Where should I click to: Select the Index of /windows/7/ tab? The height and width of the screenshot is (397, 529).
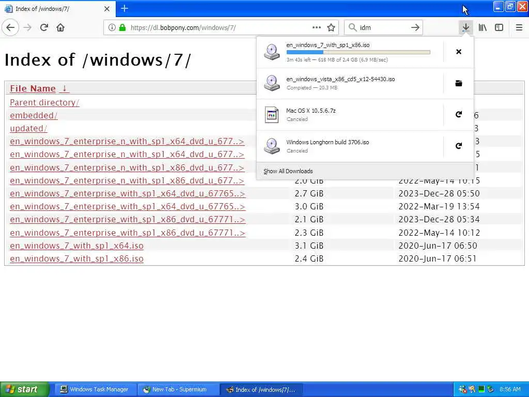coord(58,9)
